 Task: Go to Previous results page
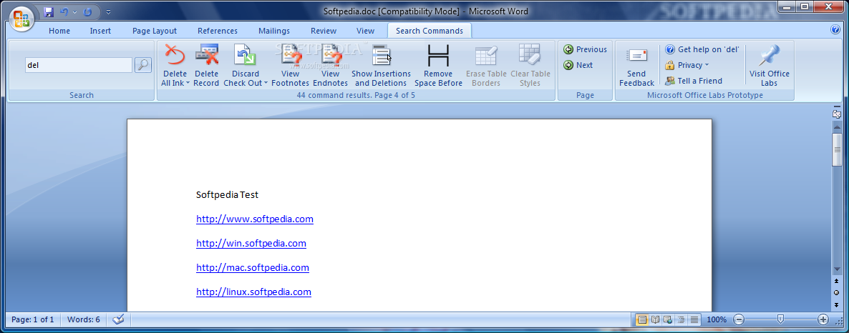586,49
